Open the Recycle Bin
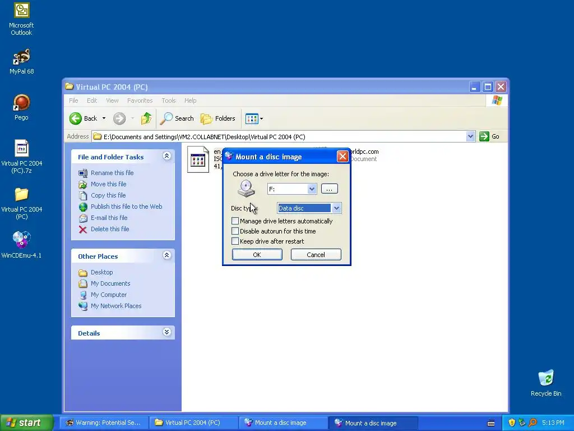574x431 pixels. [546, 383]
